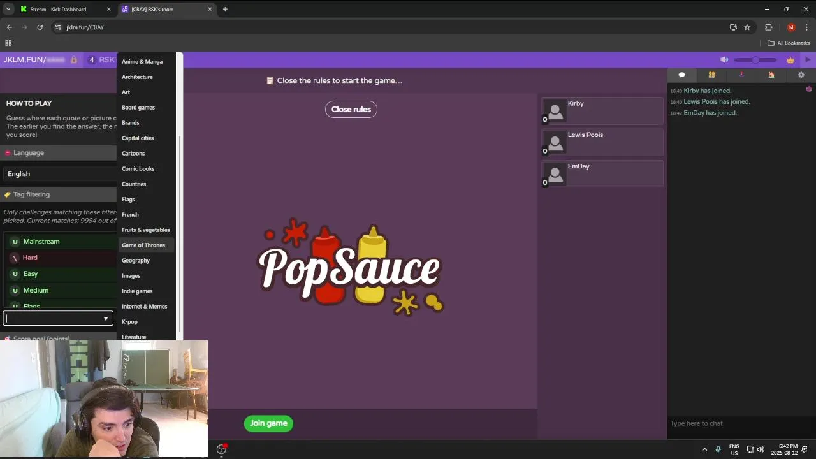Bookmark the page with the star icon

pos(747,27)
